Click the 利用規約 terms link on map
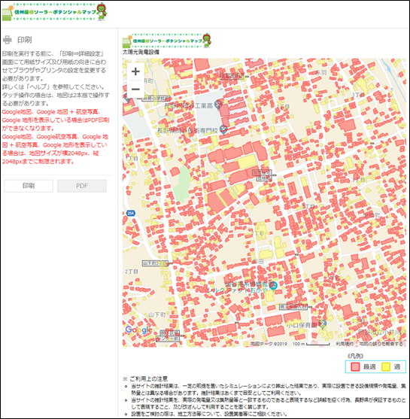This screenshot has height=419, width=410. 345,344
